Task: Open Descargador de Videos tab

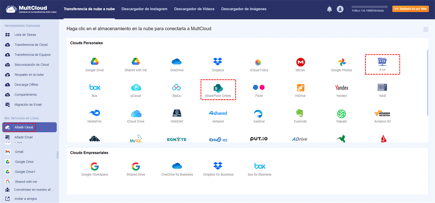Action: click(x=194, y=9)
